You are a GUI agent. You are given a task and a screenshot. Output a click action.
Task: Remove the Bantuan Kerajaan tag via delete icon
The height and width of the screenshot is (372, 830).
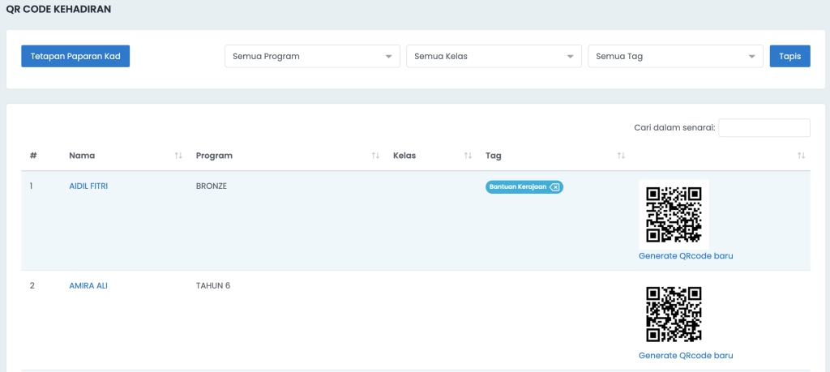(x=554, y=186)
